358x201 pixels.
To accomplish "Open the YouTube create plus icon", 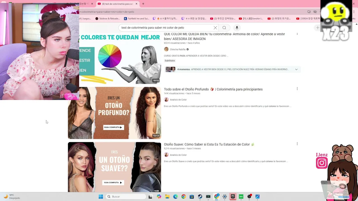I will tap(318, 28).
